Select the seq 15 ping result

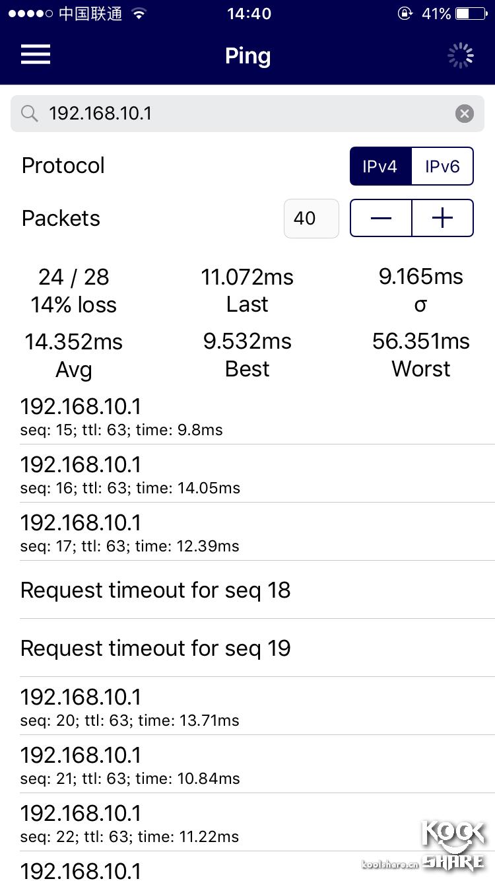247,416
